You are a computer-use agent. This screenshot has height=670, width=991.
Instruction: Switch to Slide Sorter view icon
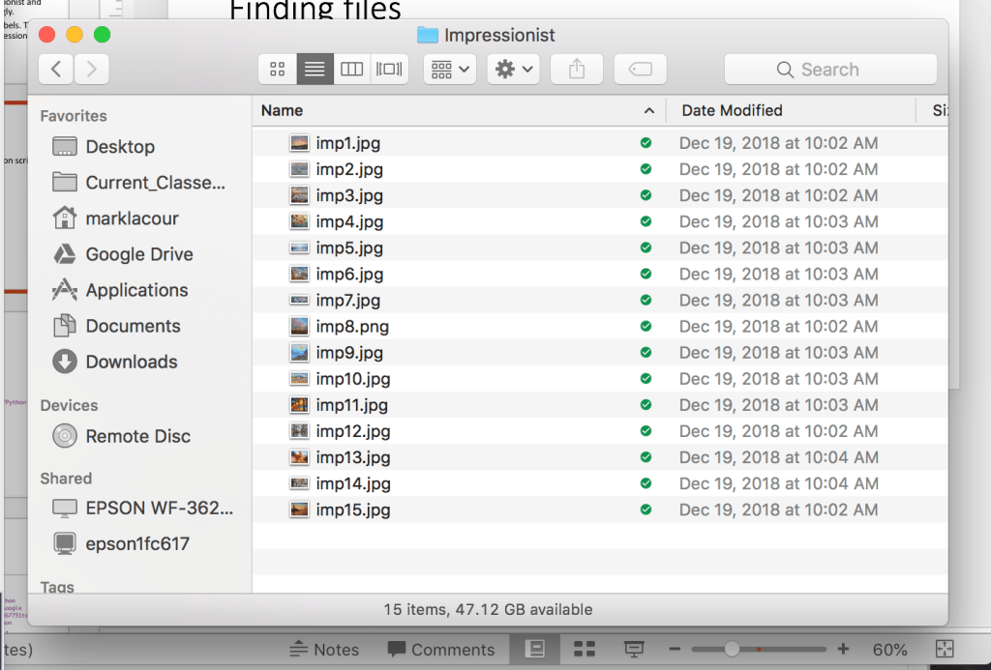(584, 649)
